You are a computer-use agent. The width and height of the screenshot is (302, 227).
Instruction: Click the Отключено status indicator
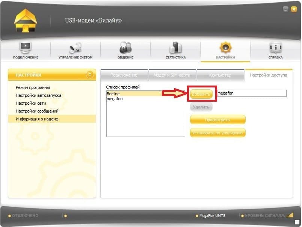(23, 216)
